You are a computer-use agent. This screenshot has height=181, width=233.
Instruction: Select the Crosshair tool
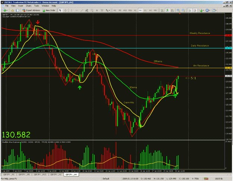coord(65,10)
